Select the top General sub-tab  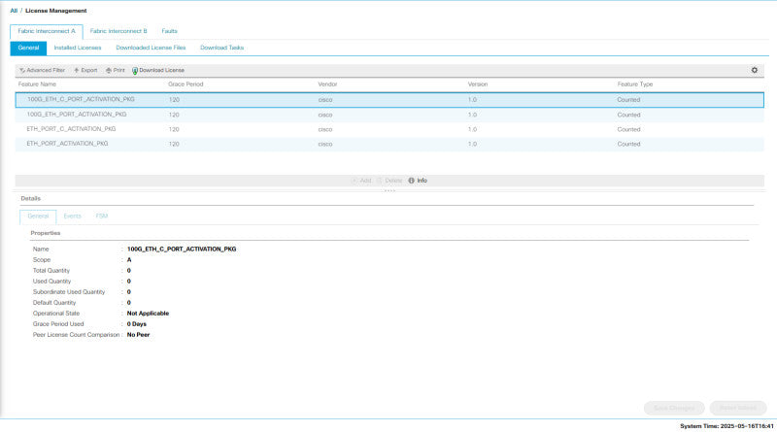tap(28, 49)
